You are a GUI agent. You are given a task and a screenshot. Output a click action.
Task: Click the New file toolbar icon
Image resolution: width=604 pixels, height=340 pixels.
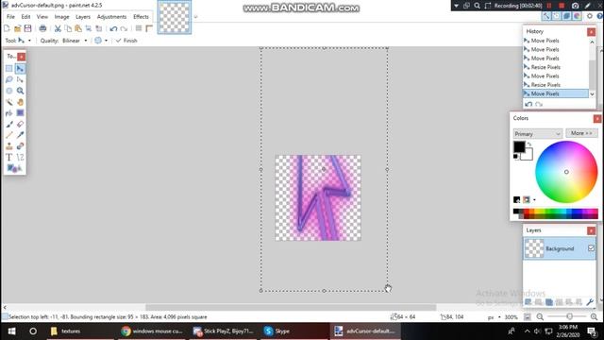click(x=7, y=28)
